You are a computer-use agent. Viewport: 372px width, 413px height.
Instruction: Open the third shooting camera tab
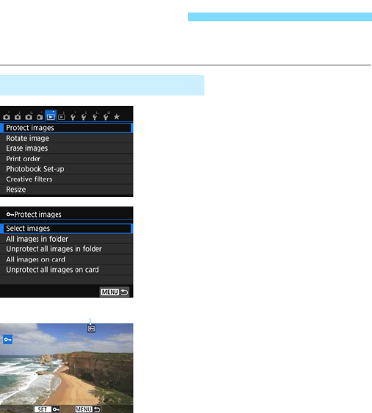click(x=29, y=116)
